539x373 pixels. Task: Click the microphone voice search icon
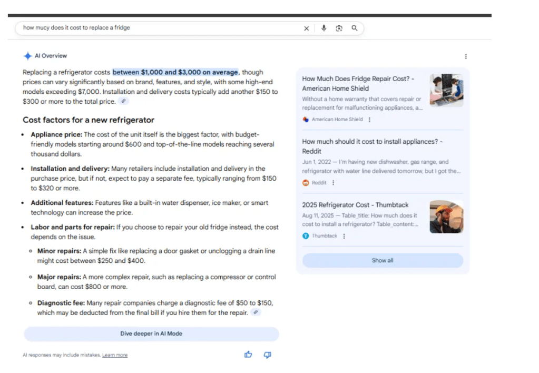point(324,28)
